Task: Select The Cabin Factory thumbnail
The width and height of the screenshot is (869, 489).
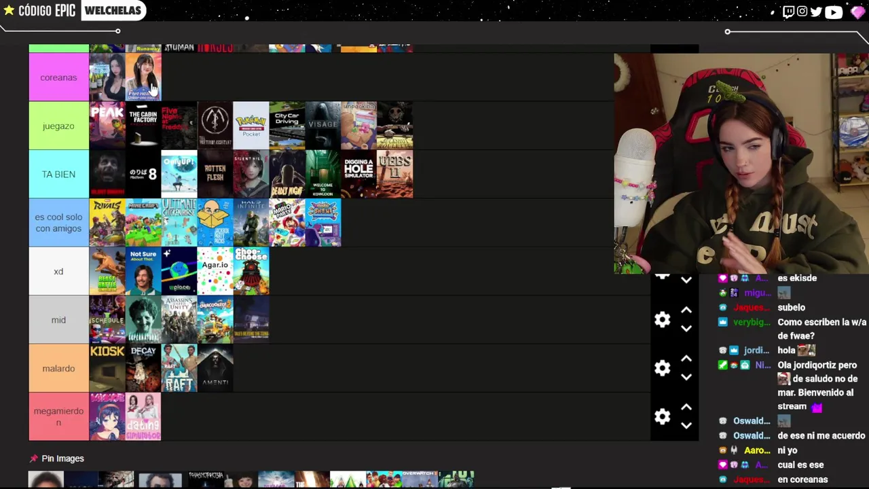Action: [143, 126]
